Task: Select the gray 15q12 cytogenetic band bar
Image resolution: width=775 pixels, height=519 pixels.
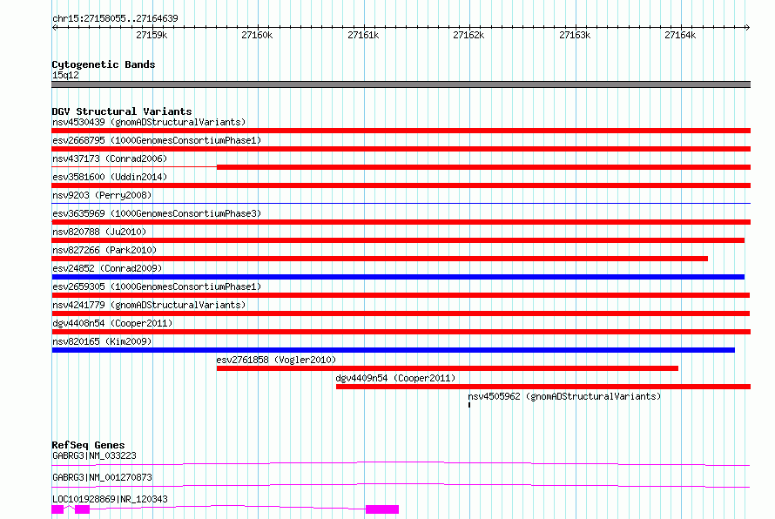Action: point(401,84)
